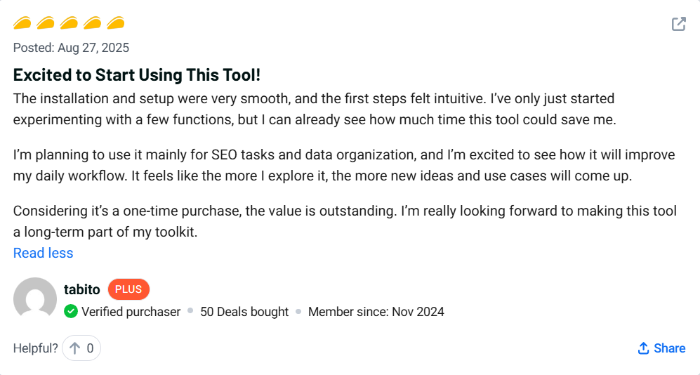Click the reviewer's avatar image

[x=35, y=299]
